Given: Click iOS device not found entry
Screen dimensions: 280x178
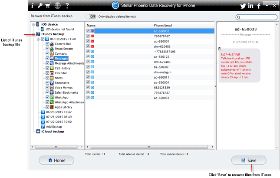Looking at the screenshot, I should 60,29.
